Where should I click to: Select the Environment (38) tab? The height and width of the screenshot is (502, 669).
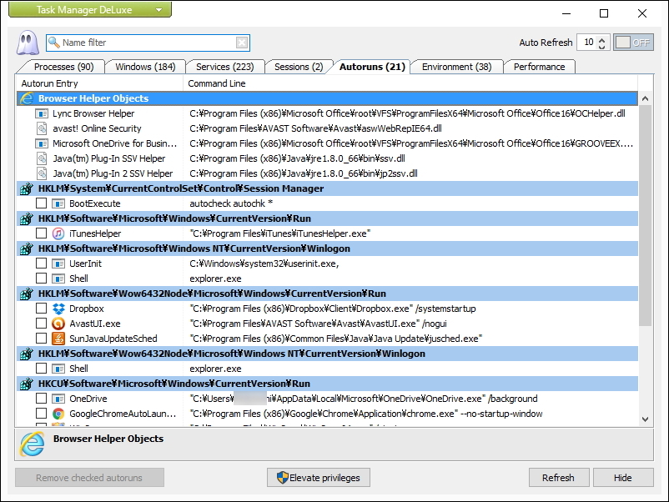[x=456, y=67]
